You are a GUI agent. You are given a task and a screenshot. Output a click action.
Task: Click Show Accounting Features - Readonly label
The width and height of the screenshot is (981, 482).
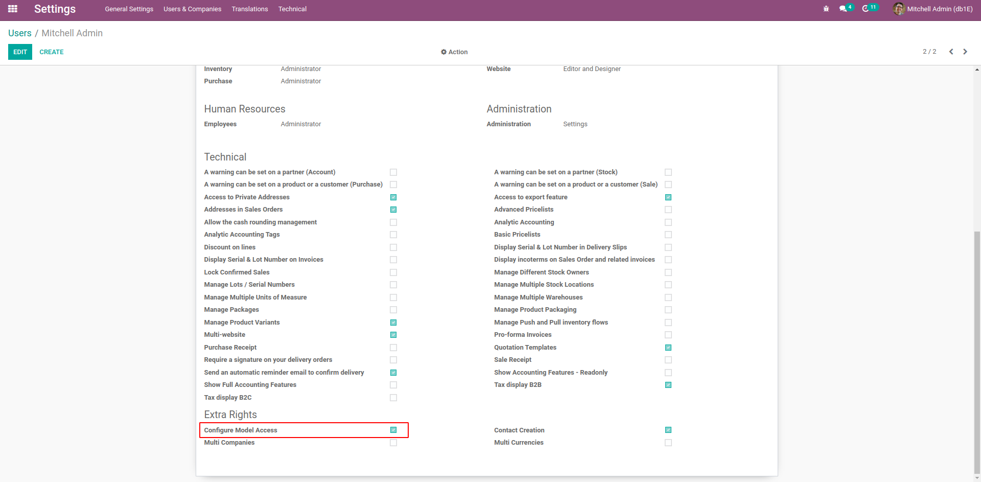click(551, 373)
